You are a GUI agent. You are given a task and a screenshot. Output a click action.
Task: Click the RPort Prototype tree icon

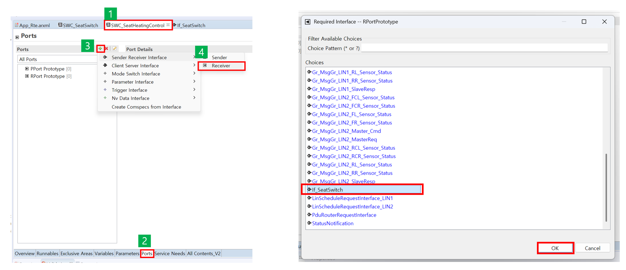(27, 76)
